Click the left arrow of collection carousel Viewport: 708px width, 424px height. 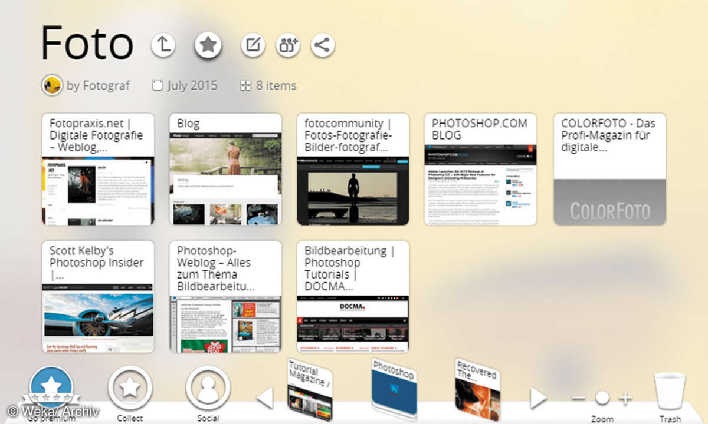[265, 398]
